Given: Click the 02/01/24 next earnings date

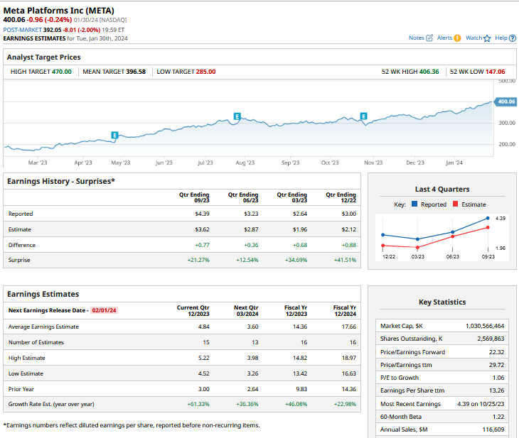Looking at the screenshot, I should point(105,310).
